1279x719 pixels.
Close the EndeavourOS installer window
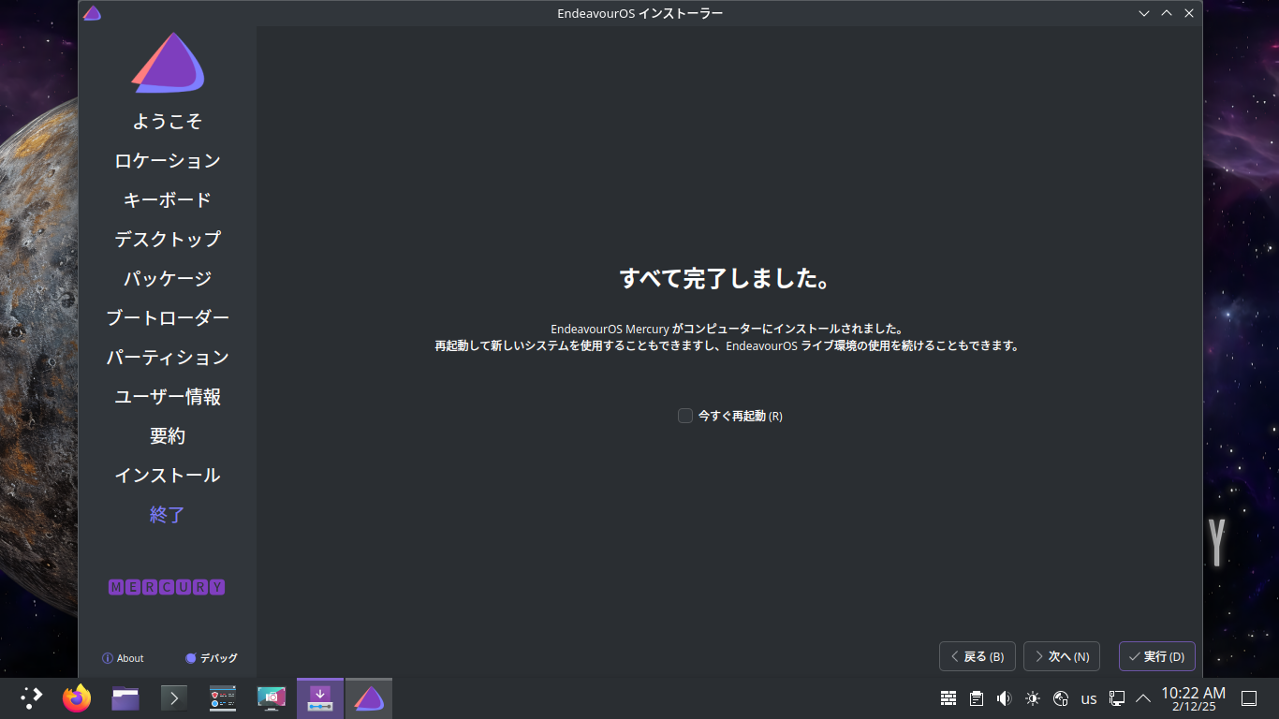[x=1189, y=13]
